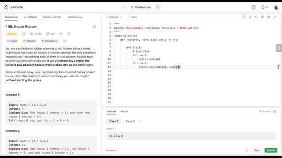Expand the editor to fullscreen
The height and width of the screenshot is (158, 282).
click(275, 17)
